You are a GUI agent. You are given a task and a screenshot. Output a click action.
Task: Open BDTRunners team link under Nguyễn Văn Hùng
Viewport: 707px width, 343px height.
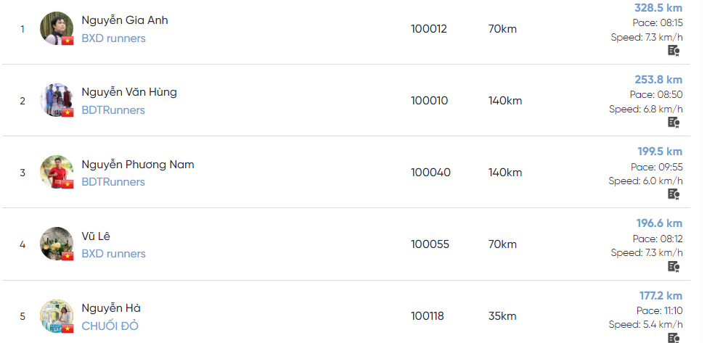pos(113,110)
